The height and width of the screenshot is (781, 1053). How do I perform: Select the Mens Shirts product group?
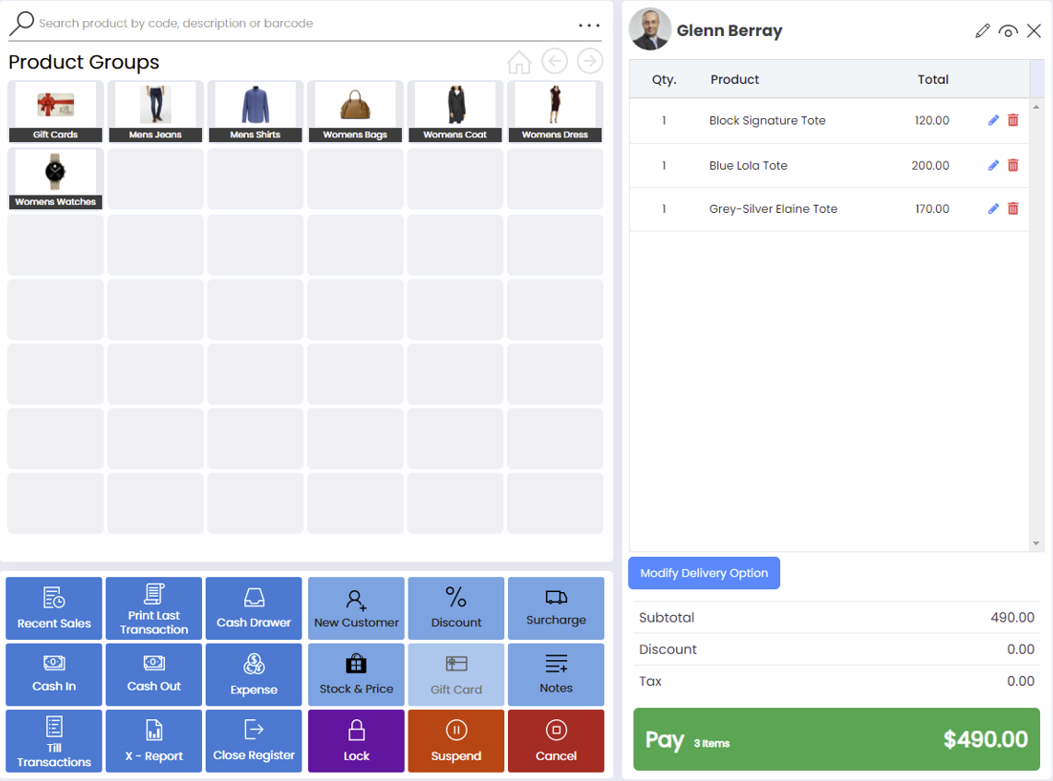[255, 112]
